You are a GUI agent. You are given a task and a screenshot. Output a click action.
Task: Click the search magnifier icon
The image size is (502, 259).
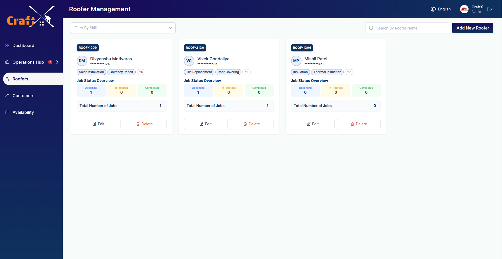click(x=371, y=28)
